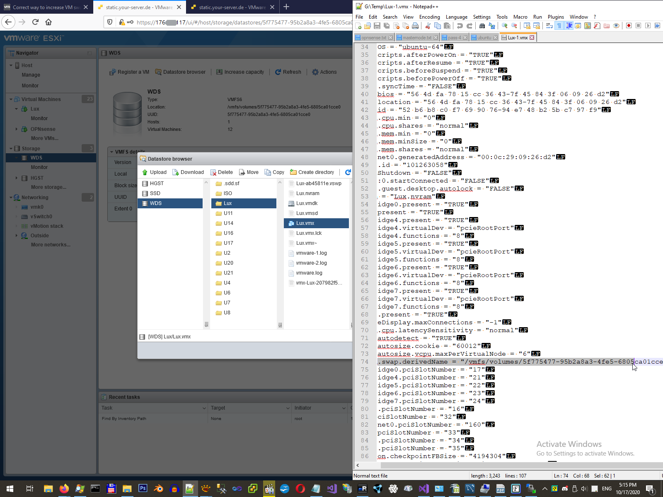Click the Playback macro icon

[648, 26]
